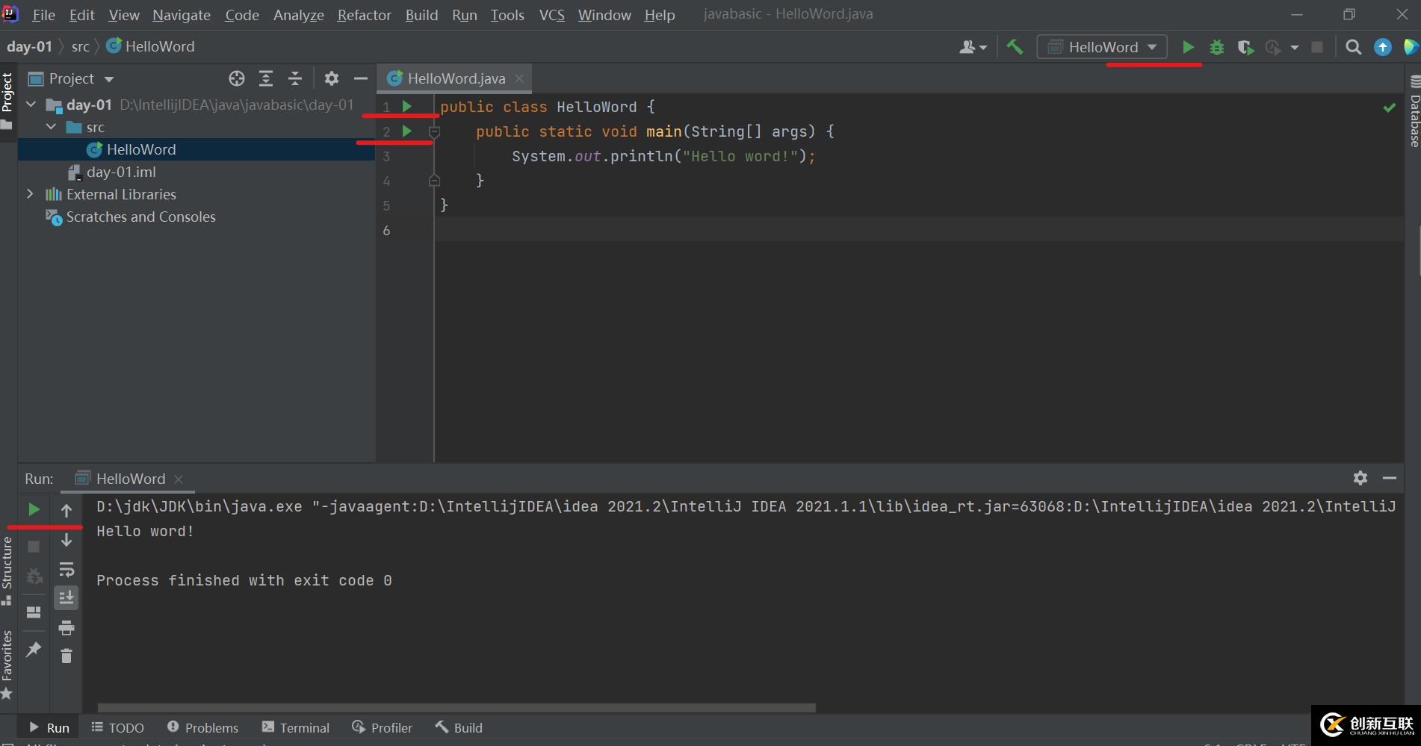Start debugging with the bug icon

point(1217,47)
